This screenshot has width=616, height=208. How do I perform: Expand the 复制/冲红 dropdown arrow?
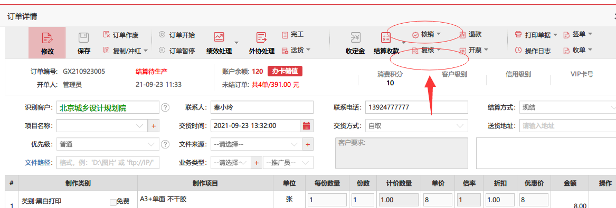coord(145,51)
